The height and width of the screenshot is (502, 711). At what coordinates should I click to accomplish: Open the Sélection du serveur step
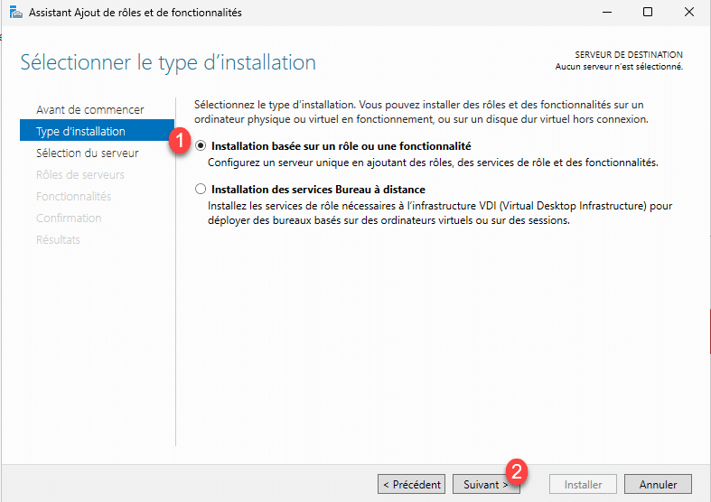(x=87, y=153)
